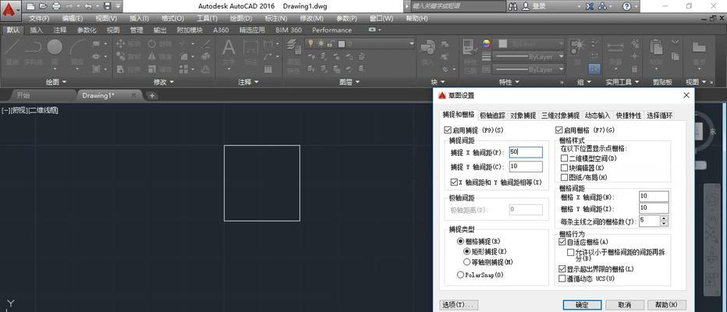Select the Mirror tool in the Modify panel

(151, 57)
